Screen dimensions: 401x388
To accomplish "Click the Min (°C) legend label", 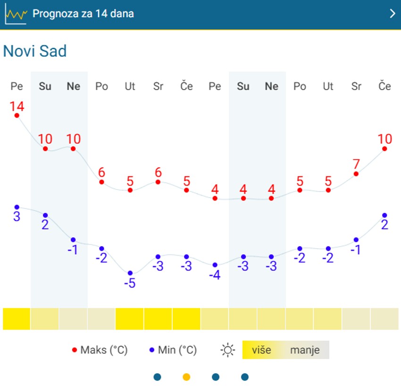I will click(x=177, y=350).
